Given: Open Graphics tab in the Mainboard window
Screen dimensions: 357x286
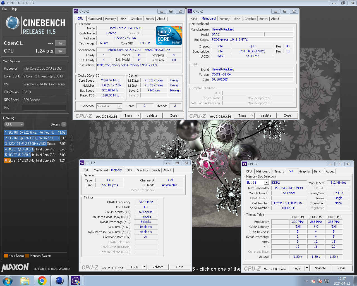Looking at the screenshot, I should (250, 19).
